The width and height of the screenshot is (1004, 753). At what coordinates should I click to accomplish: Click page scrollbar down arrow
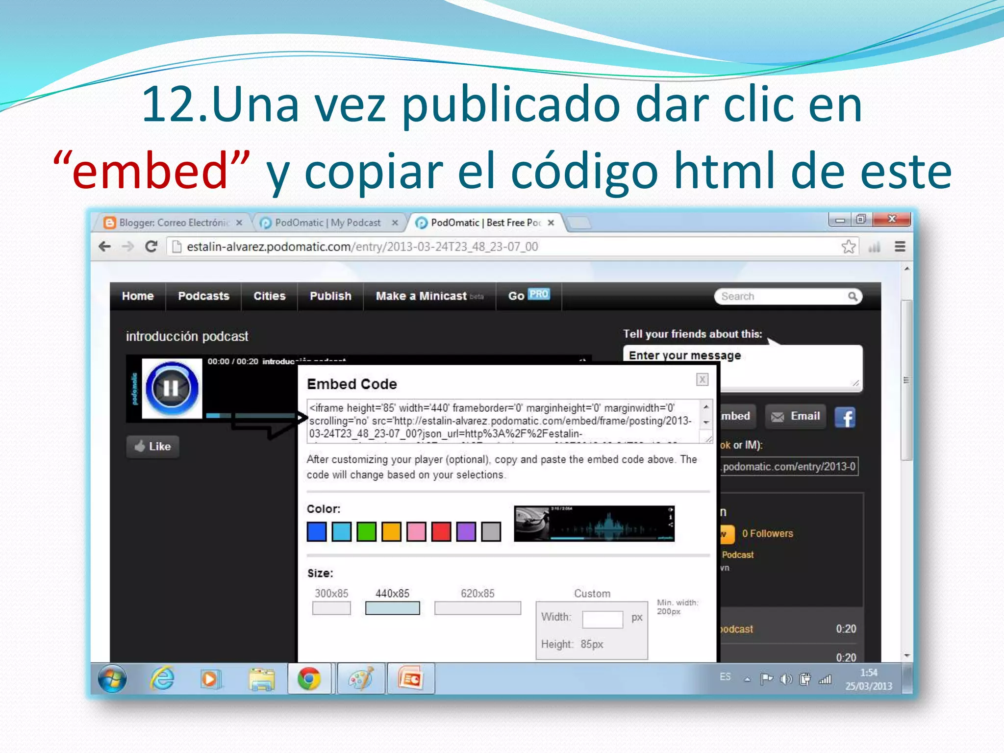pos(907,655)
